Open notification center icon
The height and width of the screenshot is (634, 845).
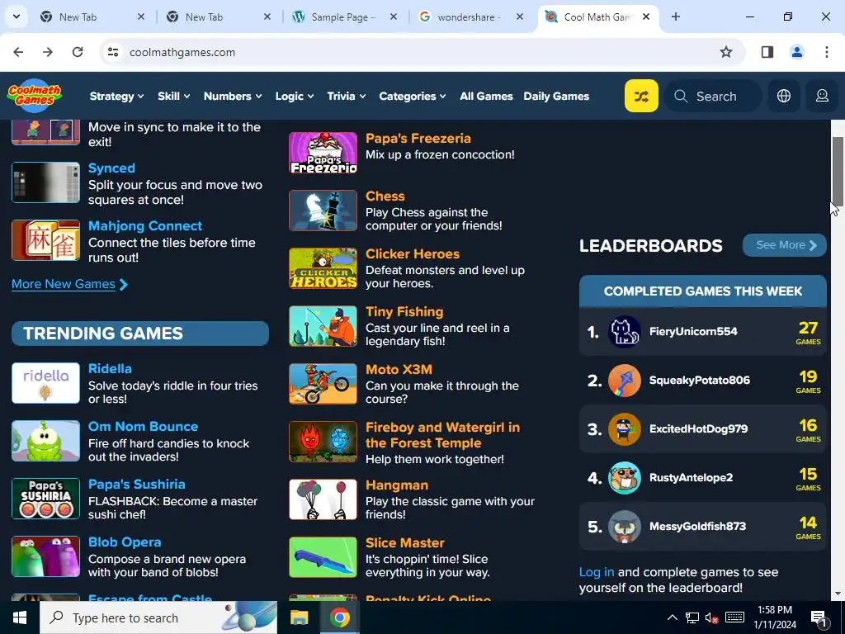pyautogui.click(x=819, y=617)
